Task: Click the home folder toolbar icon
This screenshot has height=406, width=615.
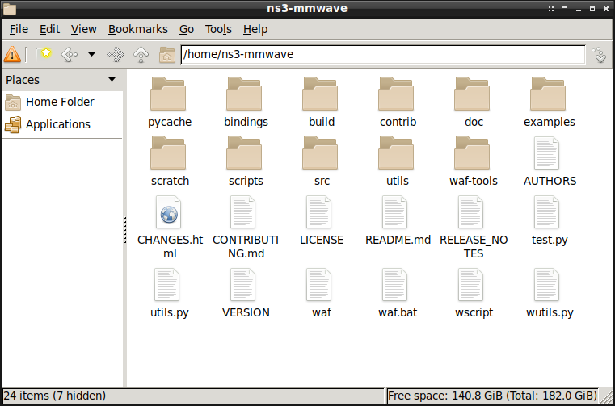Action: pos(167,54)
